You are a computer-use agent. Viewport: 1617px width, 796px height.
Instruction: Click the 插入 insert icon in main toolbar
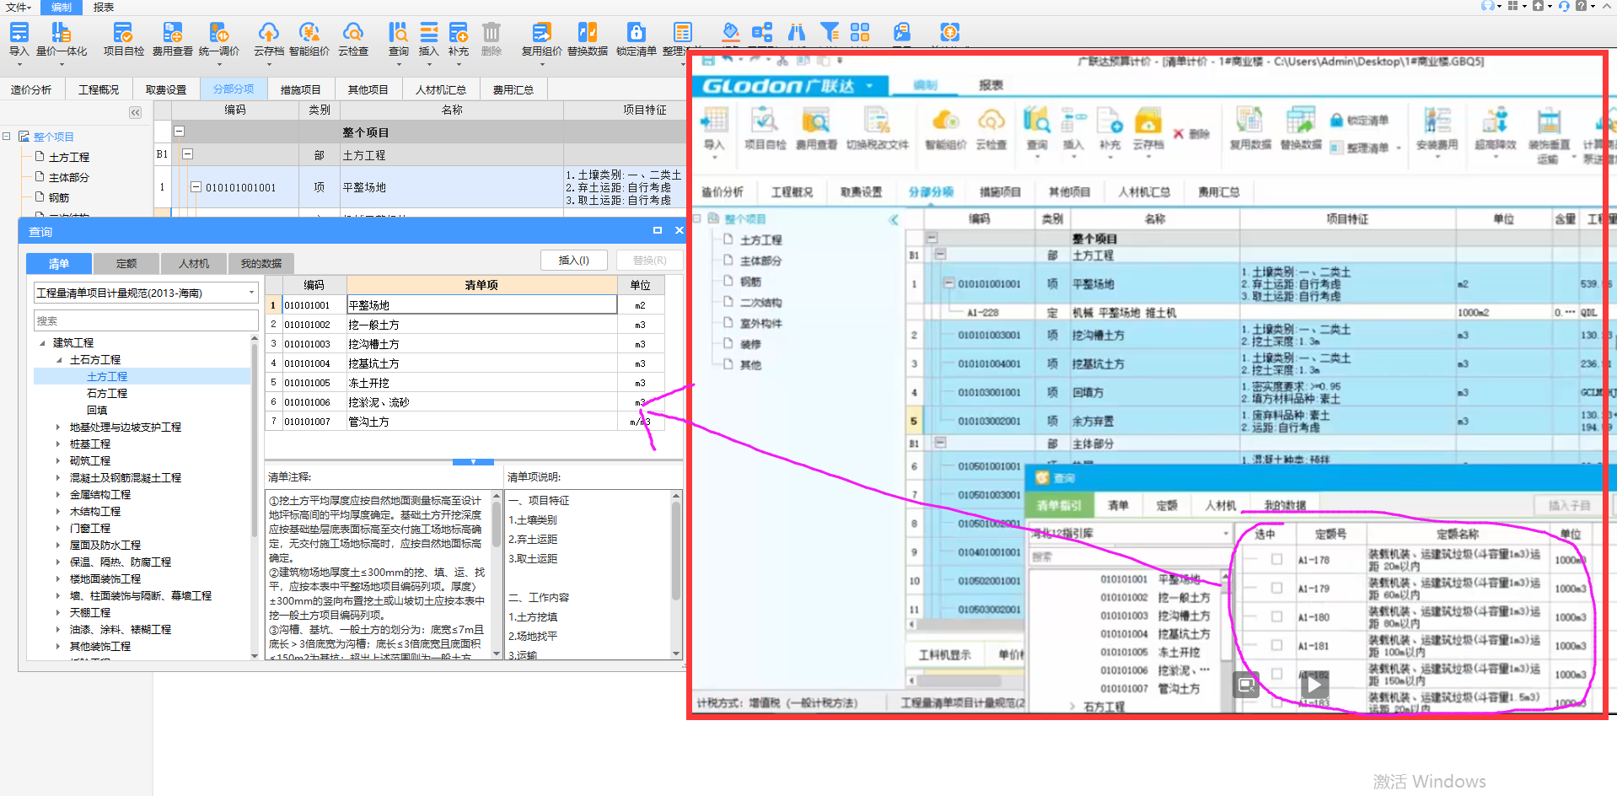click(x=428, y=33)
